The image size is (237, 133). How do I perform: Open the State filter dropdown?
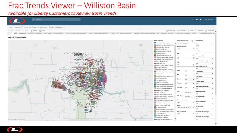[x=189, y=71]
